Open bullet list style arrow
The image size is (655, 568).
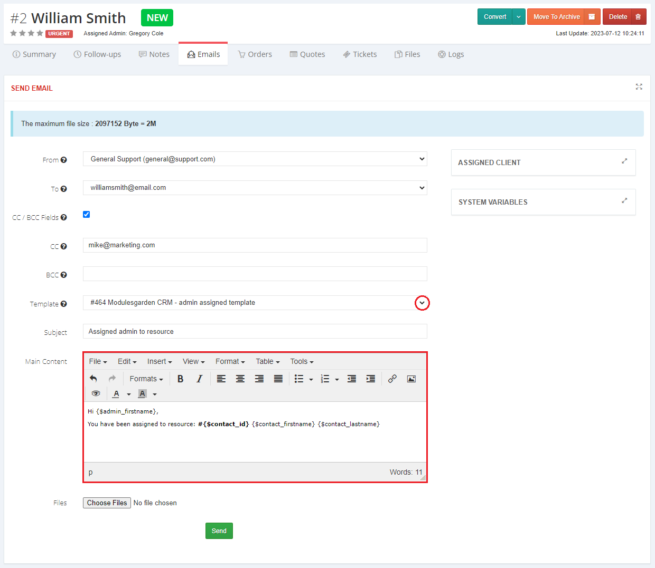click(x=311, y=379)
